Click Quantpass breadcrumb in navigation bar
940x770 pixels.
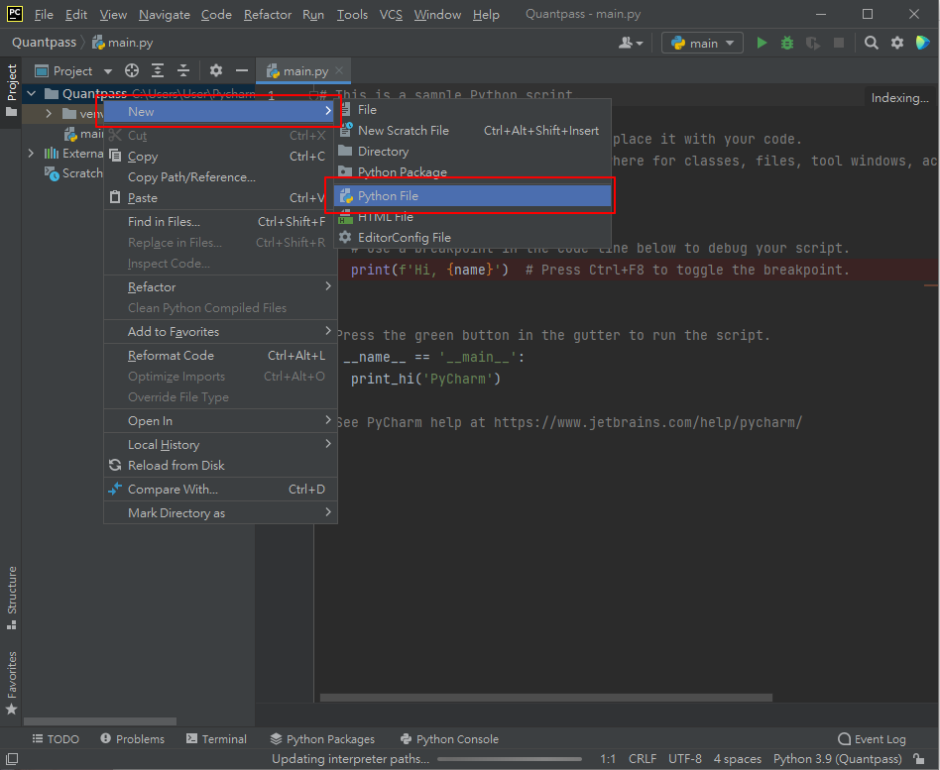44,43
